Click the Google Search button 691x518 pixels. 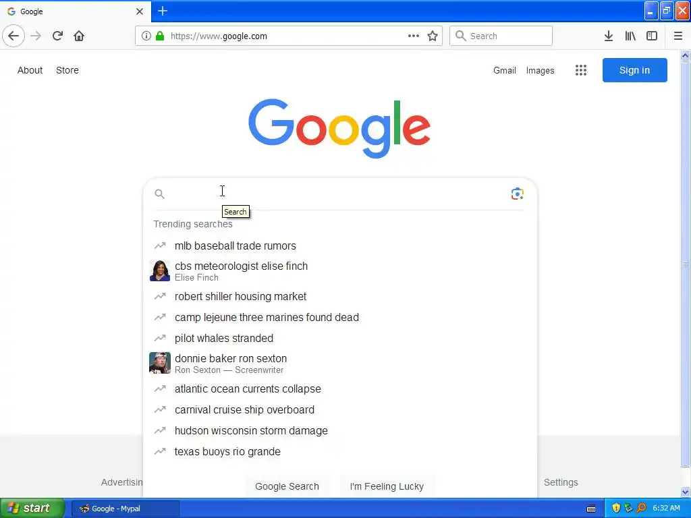pyautogui.click(x=287, y=486)
